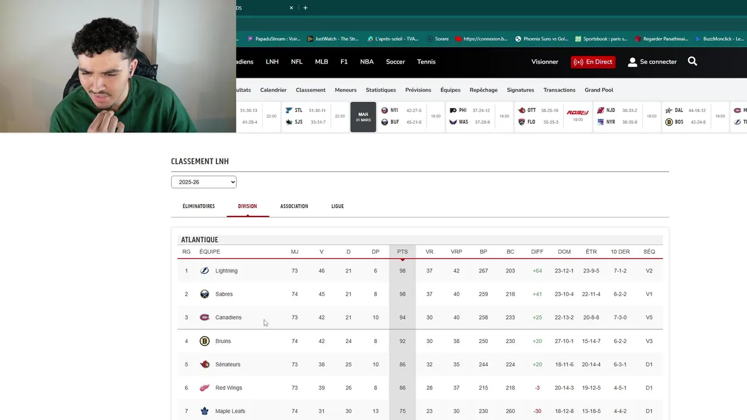Open the Signatures submenu link

pyautogui.click(x=520, y=90)
